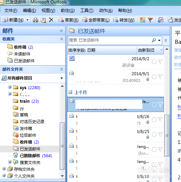Viewport: 181px width, 182px height.
Task: Click the magnifier search icon
Action: pyautogui.click(x=154, y=40)
